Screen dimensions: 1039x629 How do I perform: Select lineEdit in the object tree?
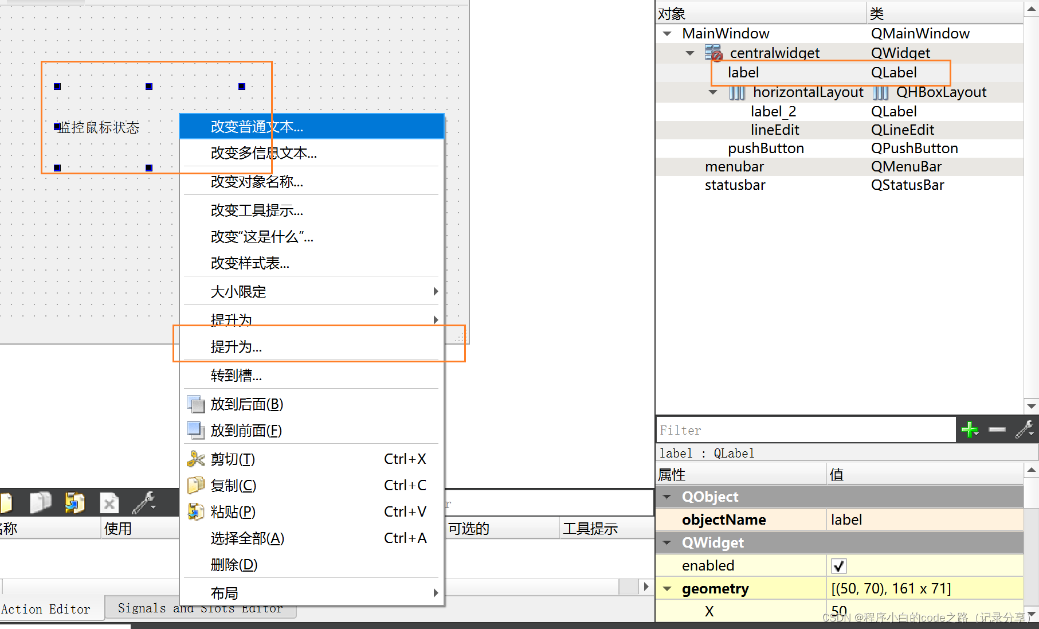coord(839,130)
